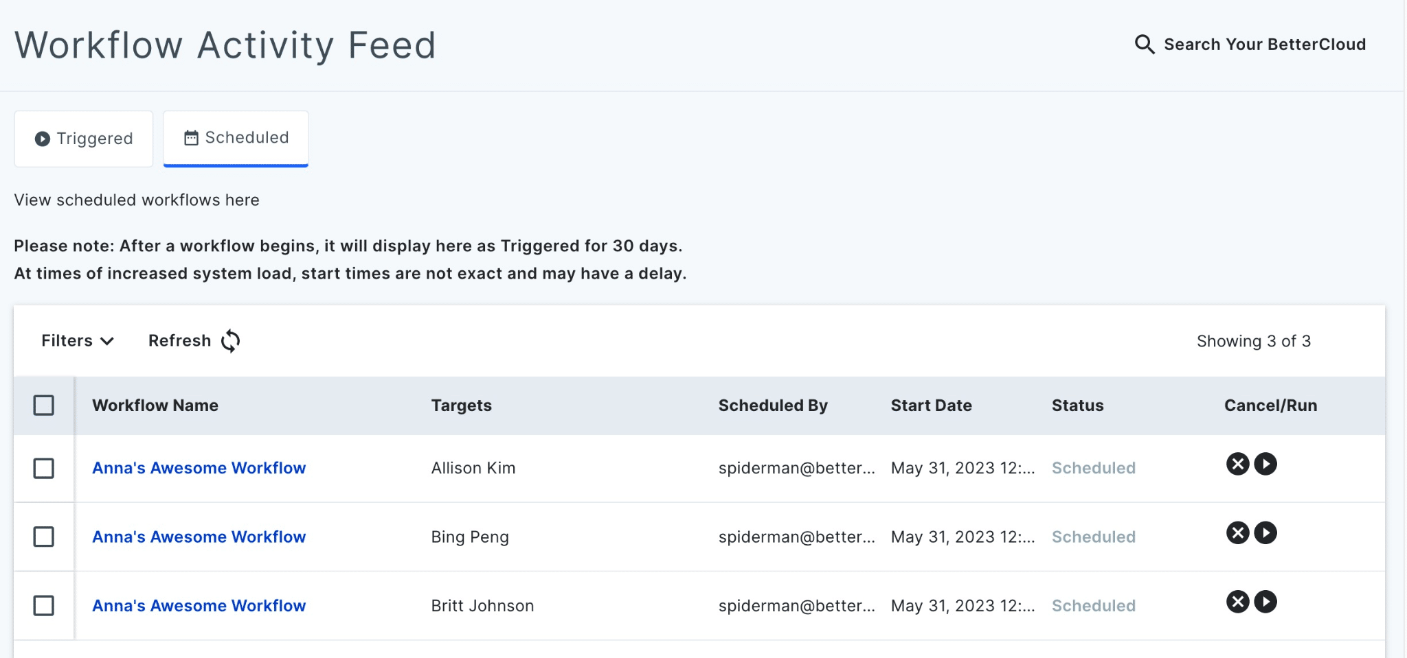Sort the table by Start Date column
This screenshot has width=1407, height=658.
click(x=931, y=406)
